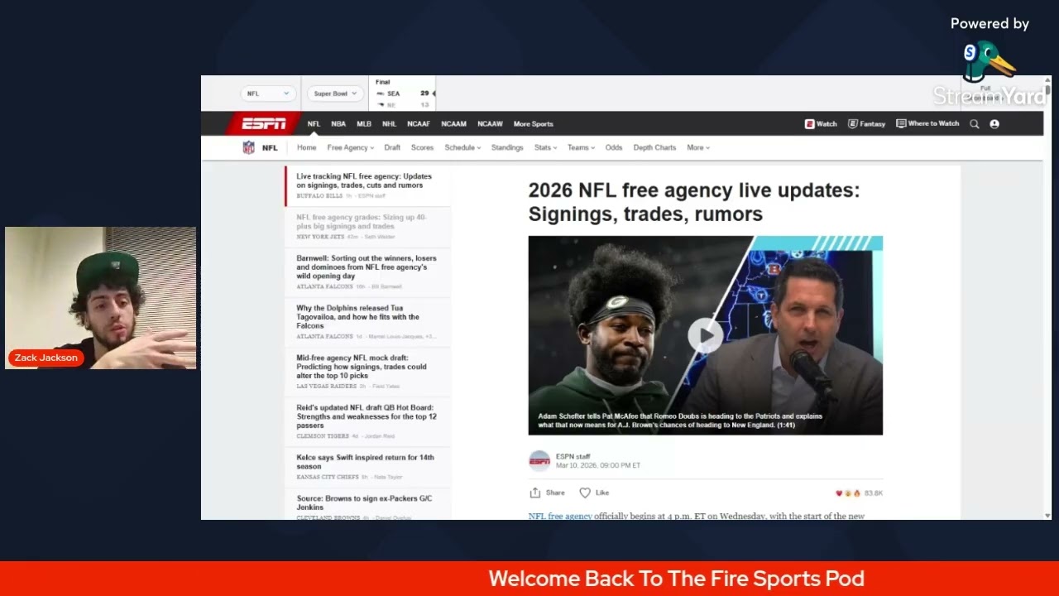Click the Like text label

click(602, 493)
